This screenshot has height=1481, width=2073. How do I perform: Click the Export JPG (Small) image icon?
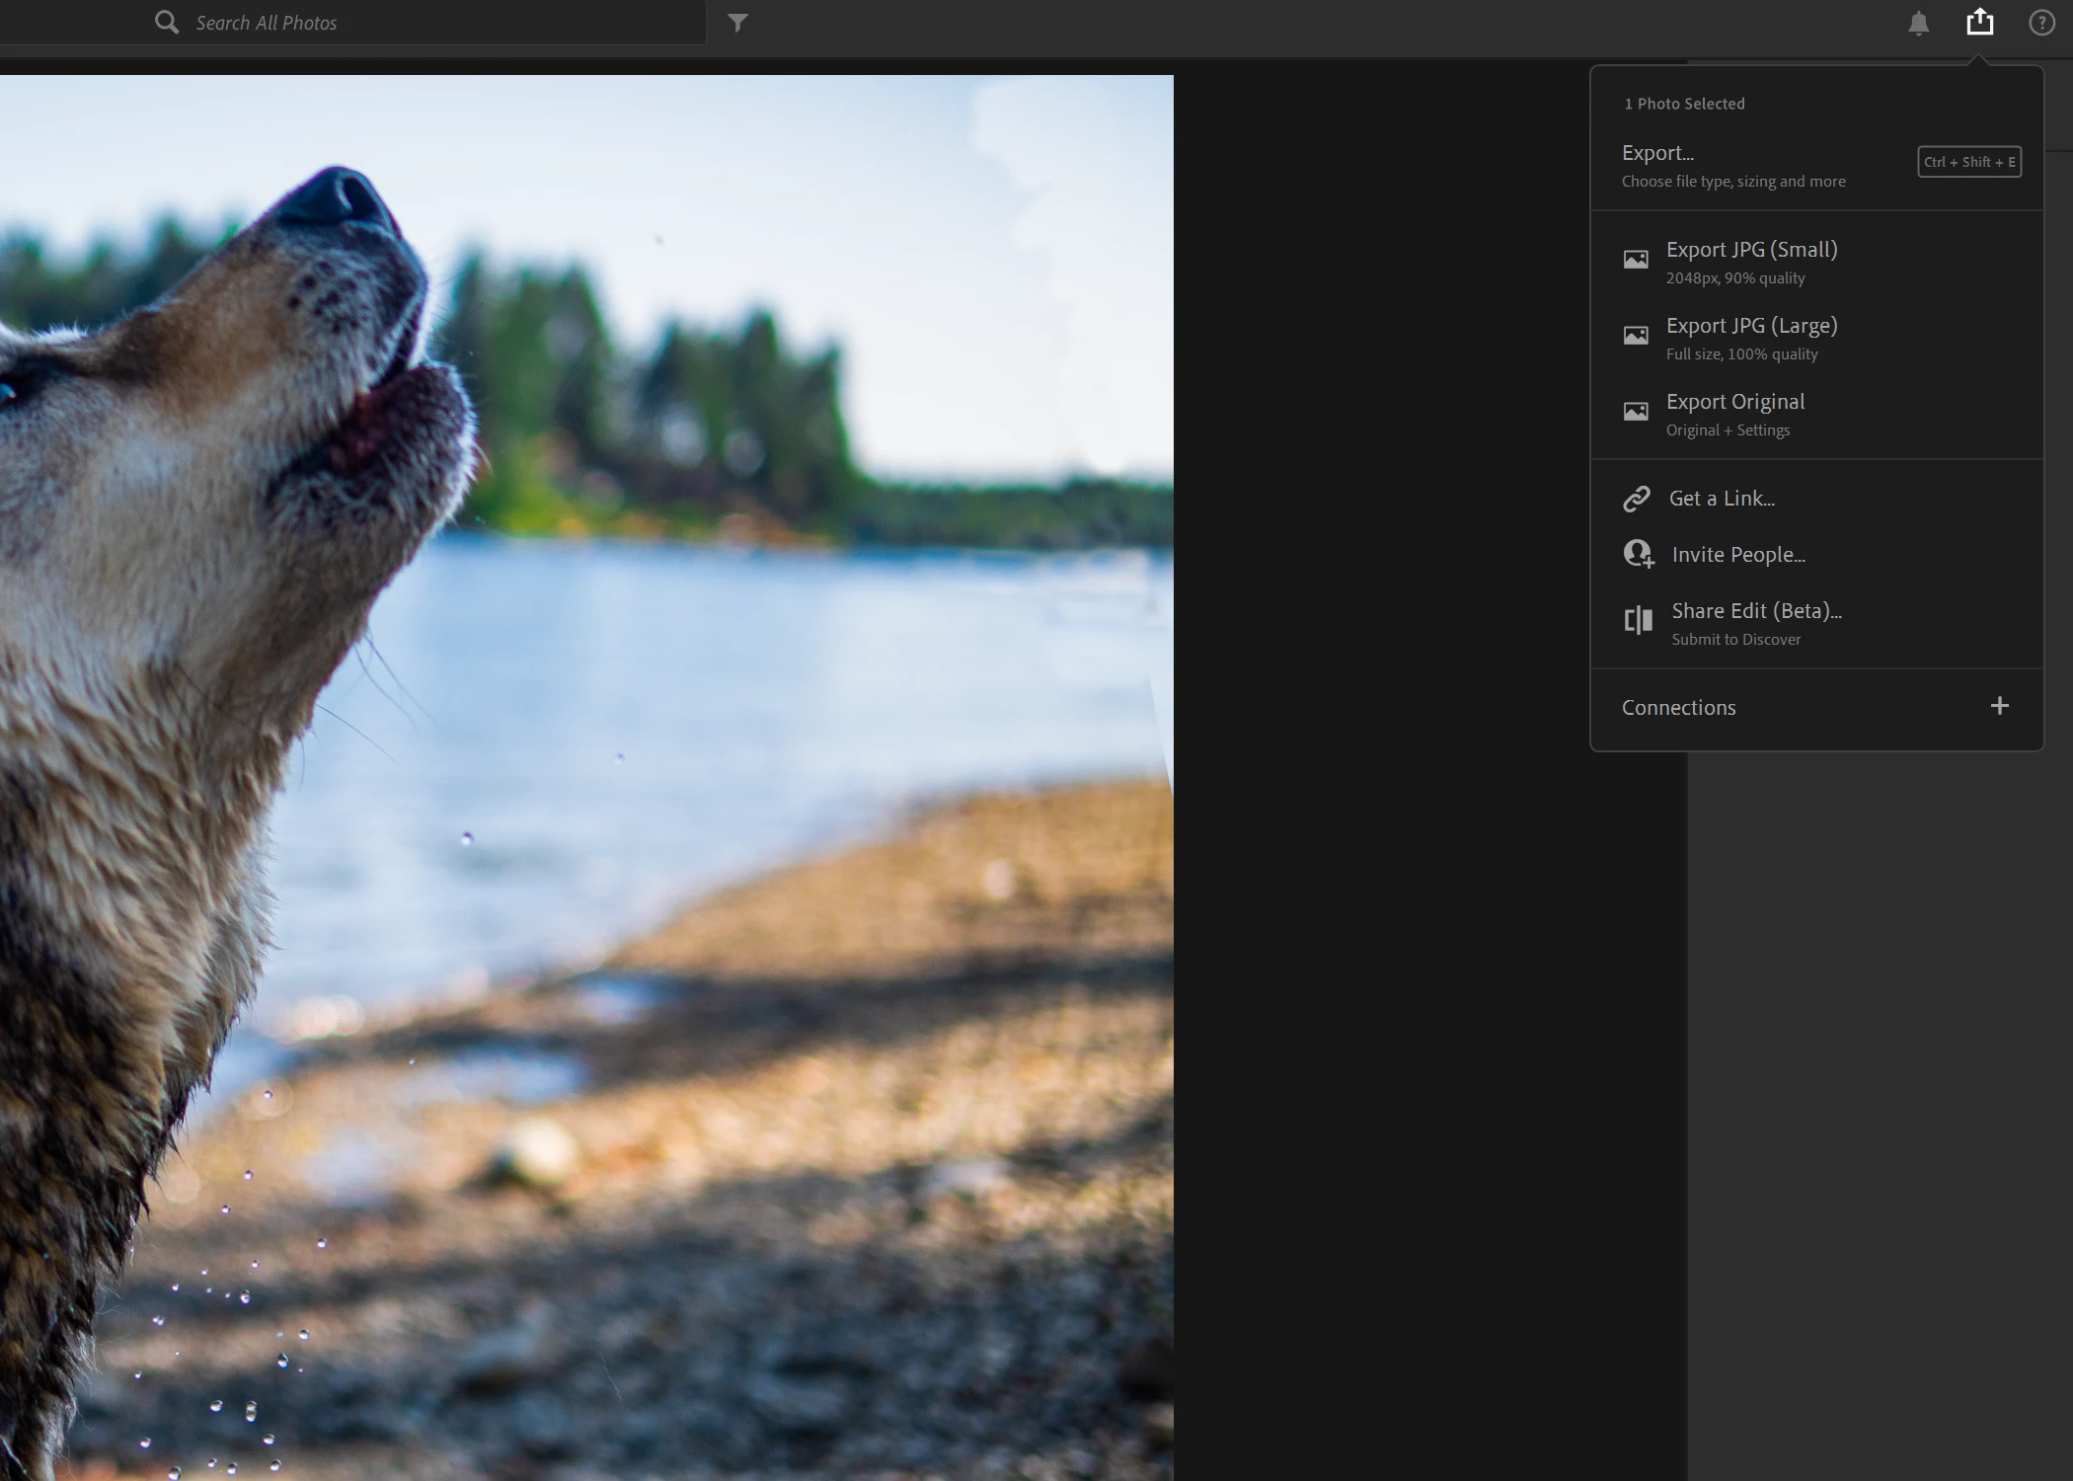click(1636, 260)
